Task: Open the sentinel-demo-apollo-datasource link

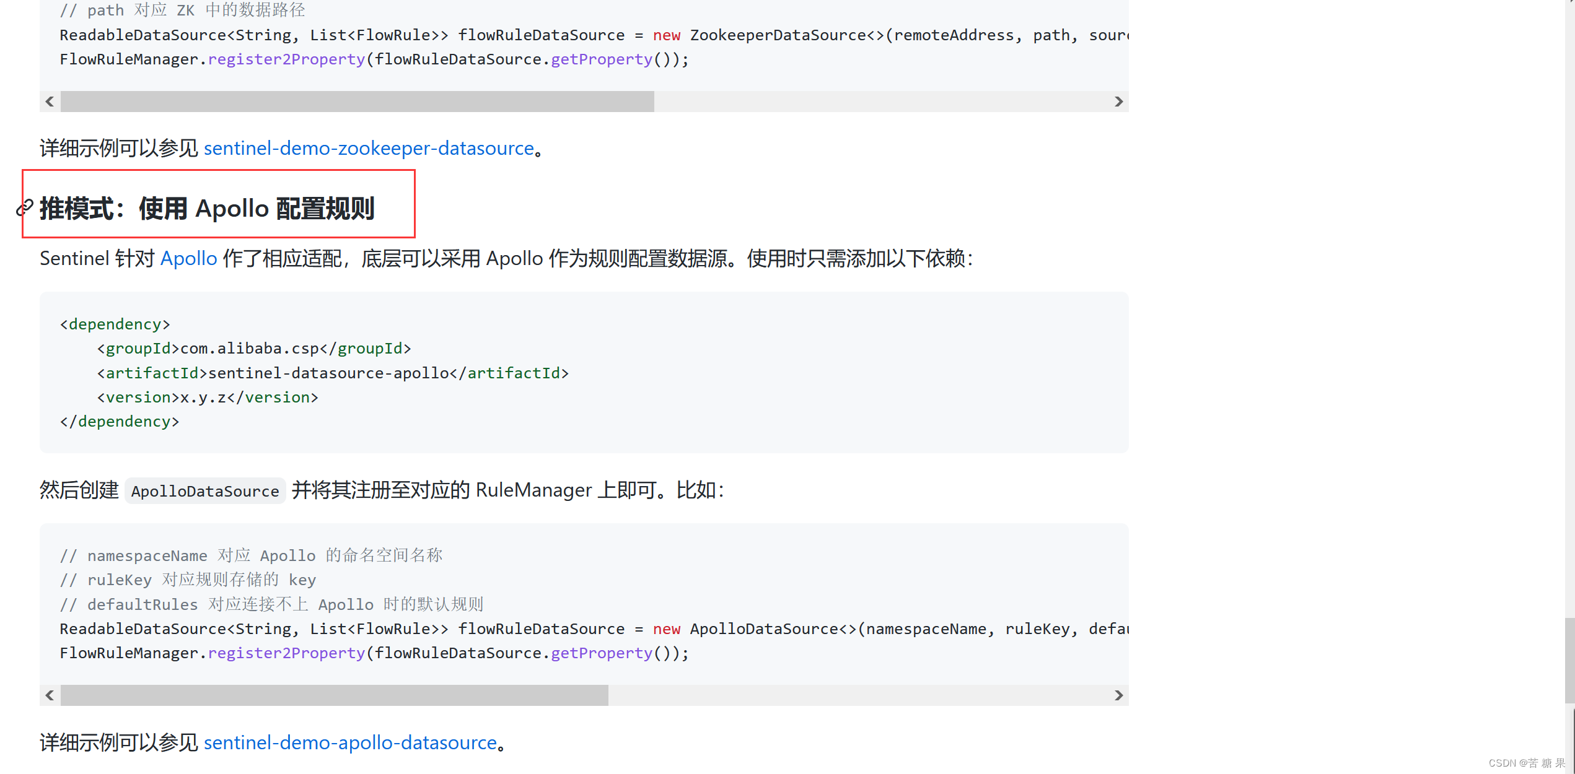Action: click(350, 742)
